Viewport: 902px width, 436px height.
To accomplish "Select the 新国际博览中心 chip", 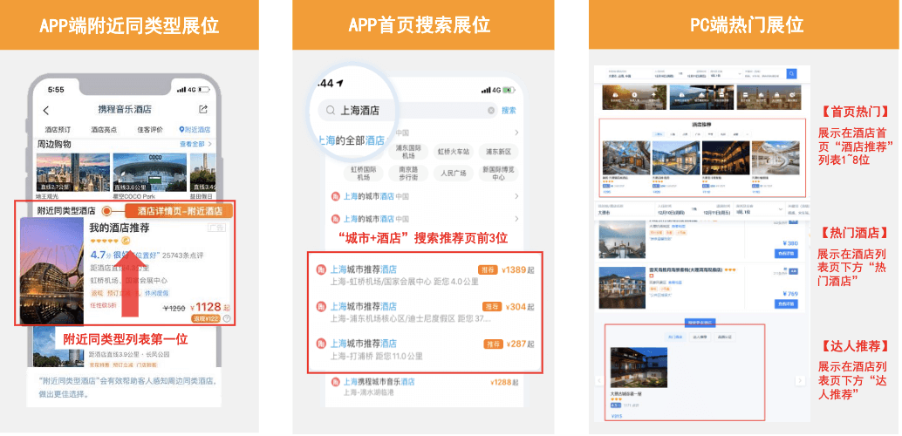I will [x=499, y=173].
